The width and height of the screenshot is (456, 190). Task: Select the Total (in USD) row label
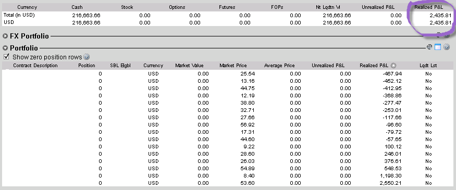pyautogui.click(x=19, y=15)
